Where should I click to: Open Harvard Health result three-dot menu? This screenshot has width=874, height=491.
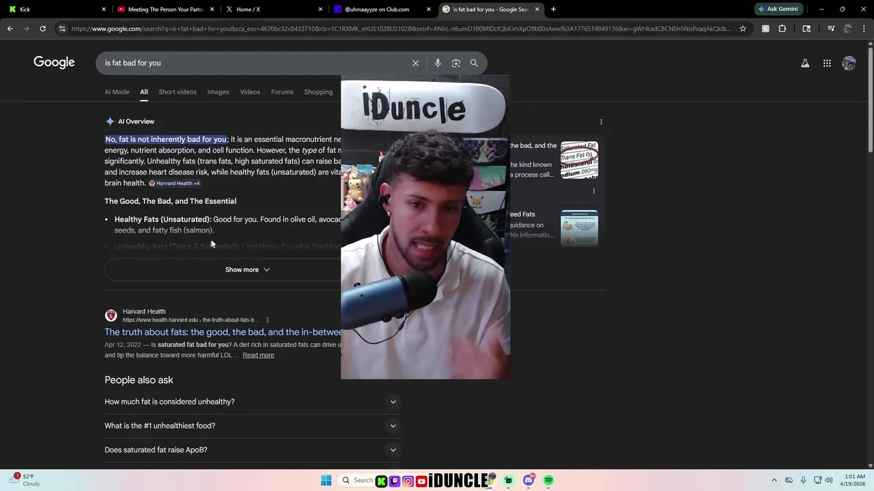coord(268,320)
